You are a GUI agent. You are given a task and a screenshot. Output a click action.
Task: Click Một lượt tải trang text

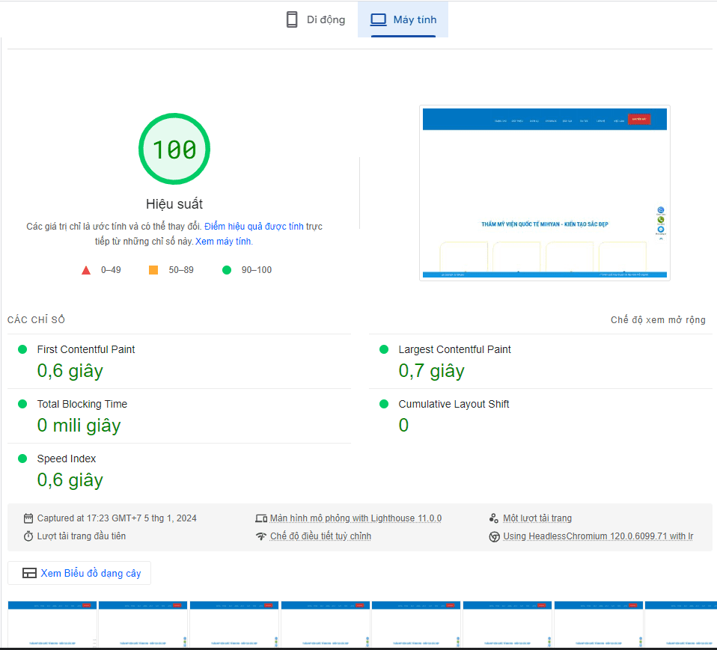point(537,518)
